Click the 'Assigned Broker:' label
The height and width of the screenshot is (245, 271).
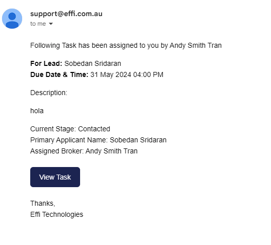coord(57,151)
